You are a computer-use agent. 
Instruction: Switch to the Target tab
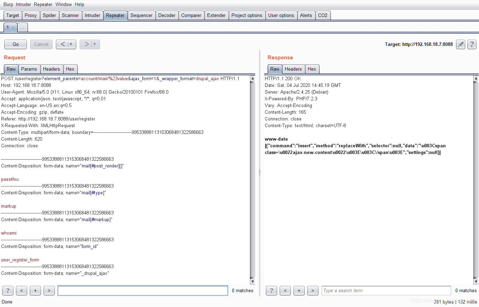coord(13,15)
